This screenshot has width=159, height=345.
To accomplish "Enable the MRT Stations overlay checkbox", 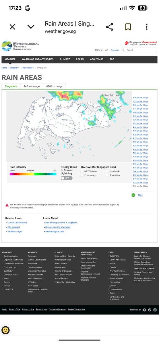I will [x=82, y=171].
